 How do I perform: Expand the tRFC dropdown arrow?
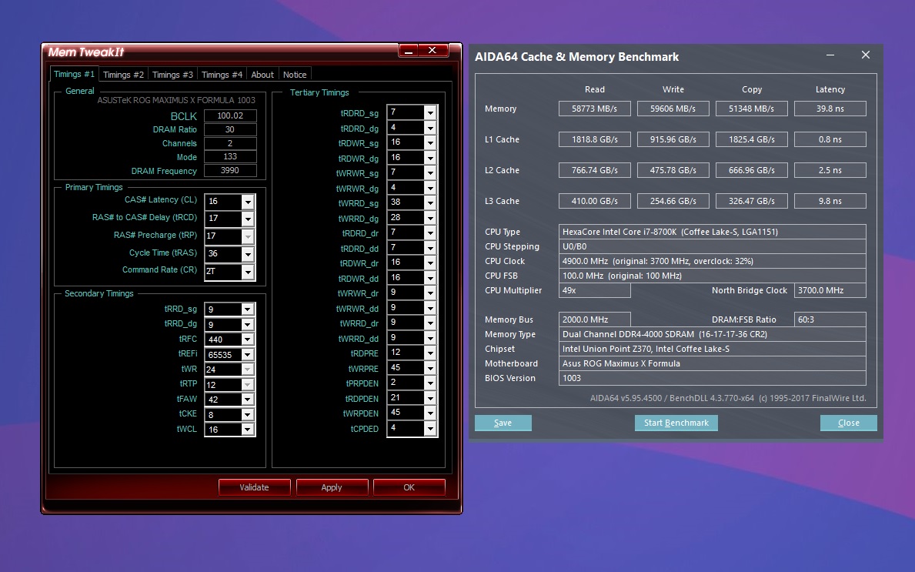point(248,339)
